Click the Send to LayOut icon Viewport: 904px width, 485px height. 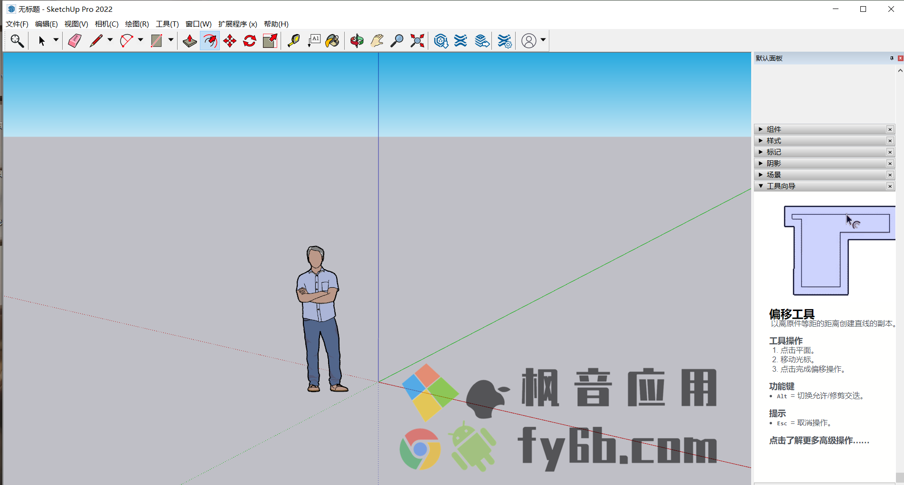(x=482, y=41)
